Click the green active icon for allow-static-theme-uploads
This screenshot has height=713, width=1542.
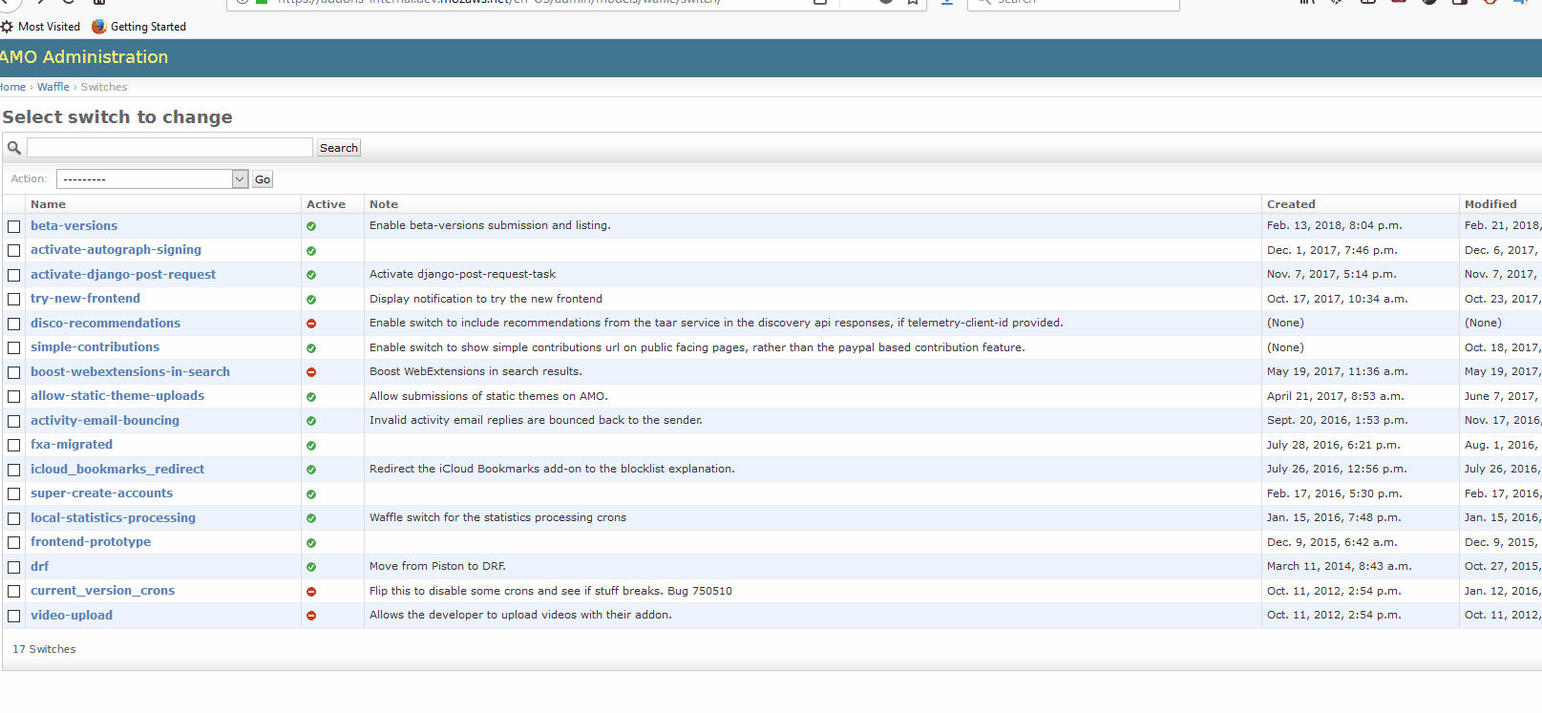(x=311, y=397)
